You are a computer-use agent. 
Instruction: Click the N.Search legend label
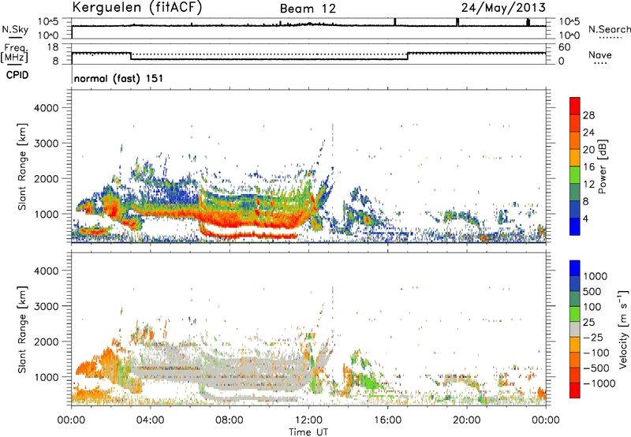[609, 29]
